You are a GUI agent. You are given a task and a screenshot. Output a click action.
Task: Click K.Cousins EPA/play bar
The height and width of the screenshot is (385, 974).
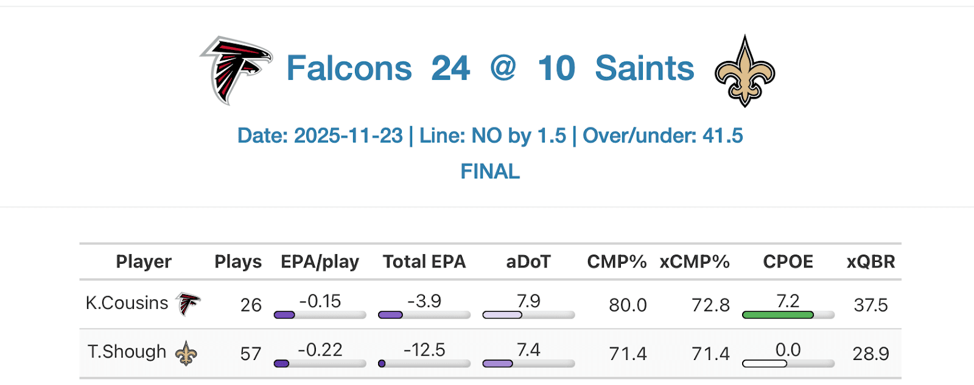click(x=284, y=315)
